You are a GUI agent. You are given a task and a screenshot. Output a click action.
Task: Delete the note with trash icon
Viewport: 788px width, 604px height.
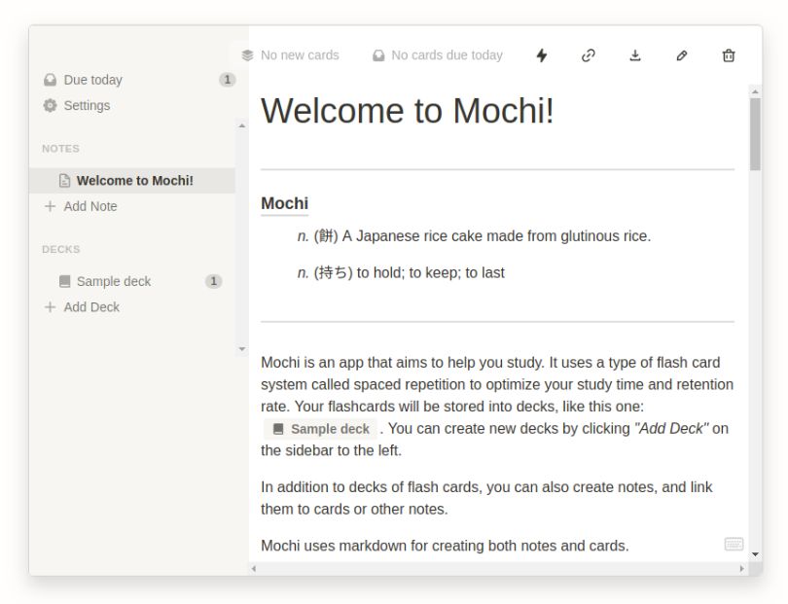pos(727,55)
